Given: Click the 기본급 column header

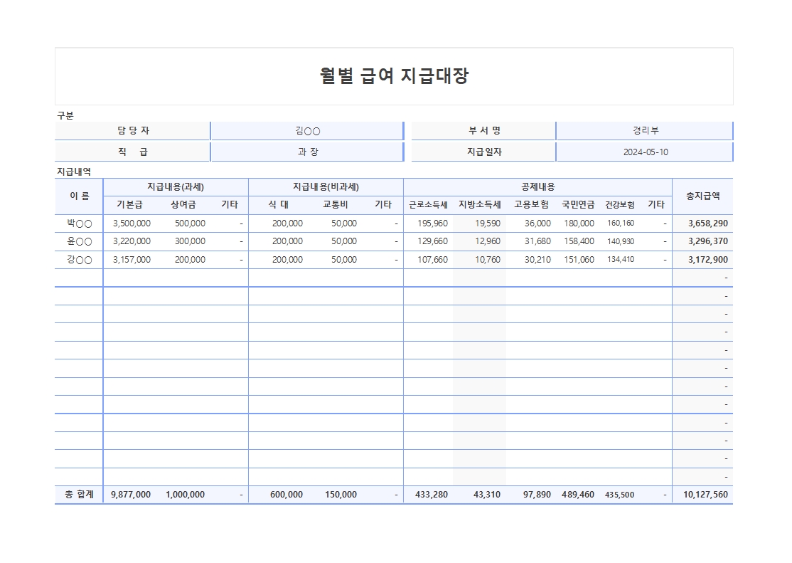Looking at the screenshot, I should [130, 205].
